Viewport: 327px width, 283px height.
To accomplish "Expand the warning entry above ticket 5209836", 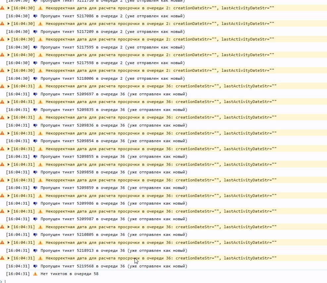I will (9, 118).
